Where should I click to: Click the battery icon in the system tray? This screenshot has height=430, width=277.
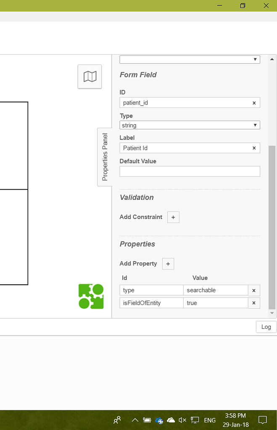coord(147,420)
